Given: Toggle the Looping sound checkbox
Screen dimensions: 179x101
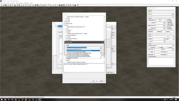Looking at the screenshot, I should click(167, 47).
